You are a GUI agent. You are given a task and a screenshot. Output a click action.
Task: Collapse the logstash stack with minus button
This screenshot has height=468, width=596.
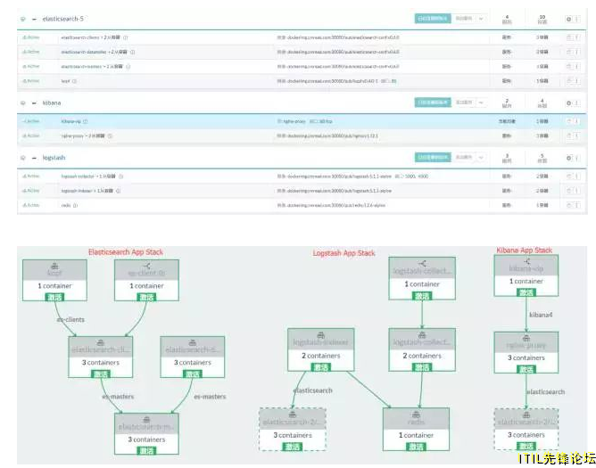click(34, 158)
